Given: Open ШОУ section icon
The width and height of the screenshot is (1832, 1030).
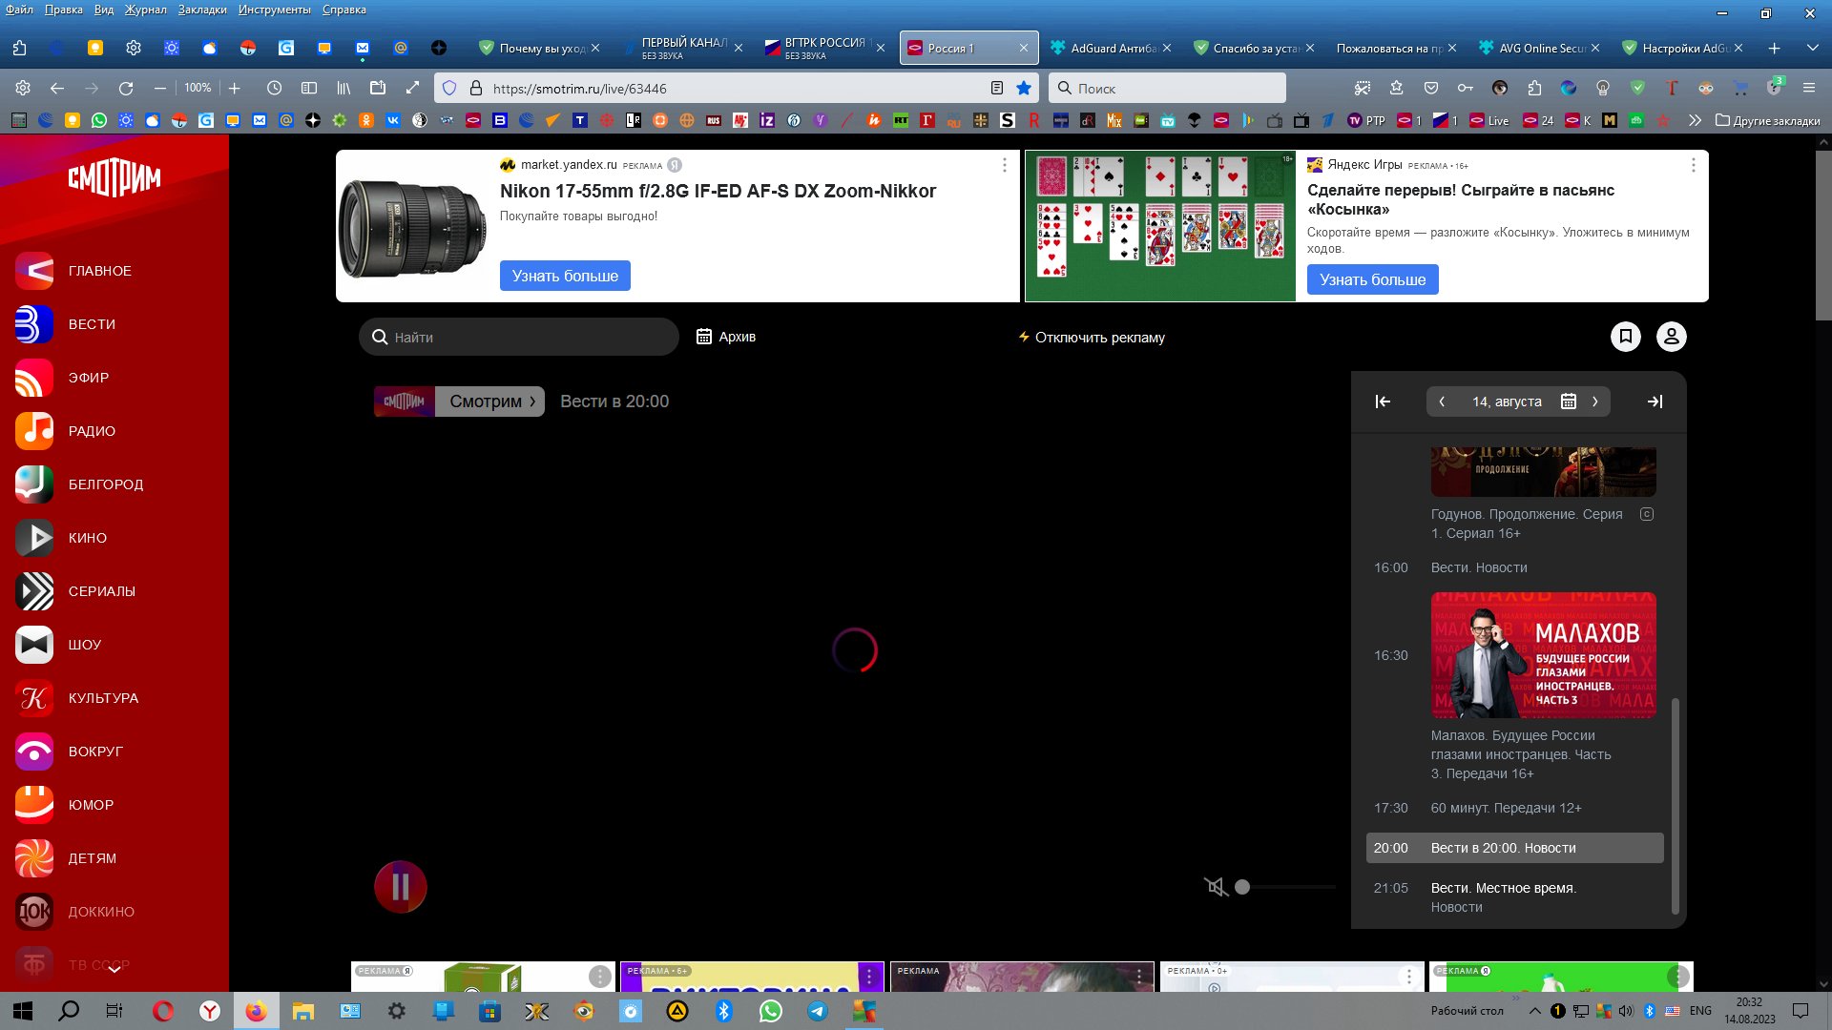Looking at the screenshot, I should click(33, 645).
